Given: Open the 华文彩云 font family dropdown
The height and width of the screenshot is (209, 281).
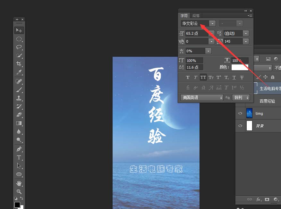Looking at the screenshot, I should 212,23.
